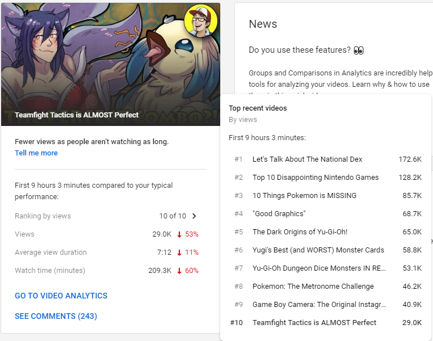
Task: Click the watch time 209.3K value
Action: 160,270
